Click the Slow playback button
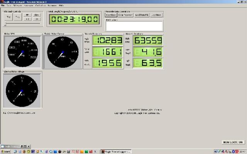This screenshot has height=154, width=247. 37,15
